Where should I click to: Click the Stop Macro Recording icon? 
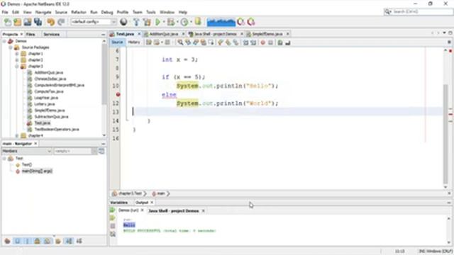270,42
